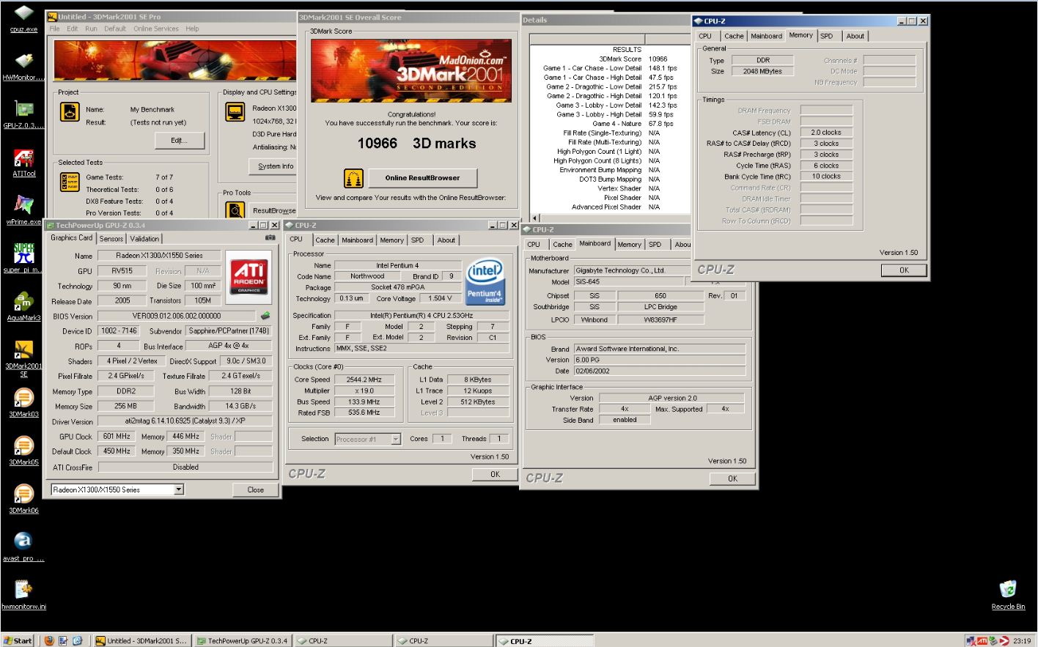Open the SPD tab in CPU-Z Memory window
1038x647 pixels.
point(827,36)
